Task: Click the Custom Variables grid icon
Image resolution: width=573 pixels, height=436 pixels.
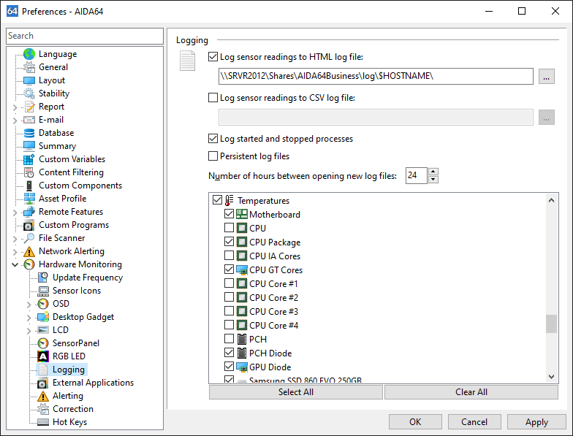Action: [x=29, y=159]
